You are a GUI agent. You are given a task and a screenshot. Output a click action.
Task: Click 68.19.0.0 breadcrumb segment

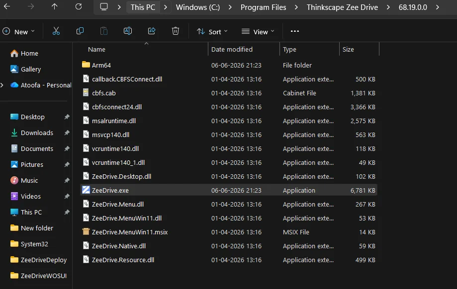pyautogui.click(x=413, y=7)
